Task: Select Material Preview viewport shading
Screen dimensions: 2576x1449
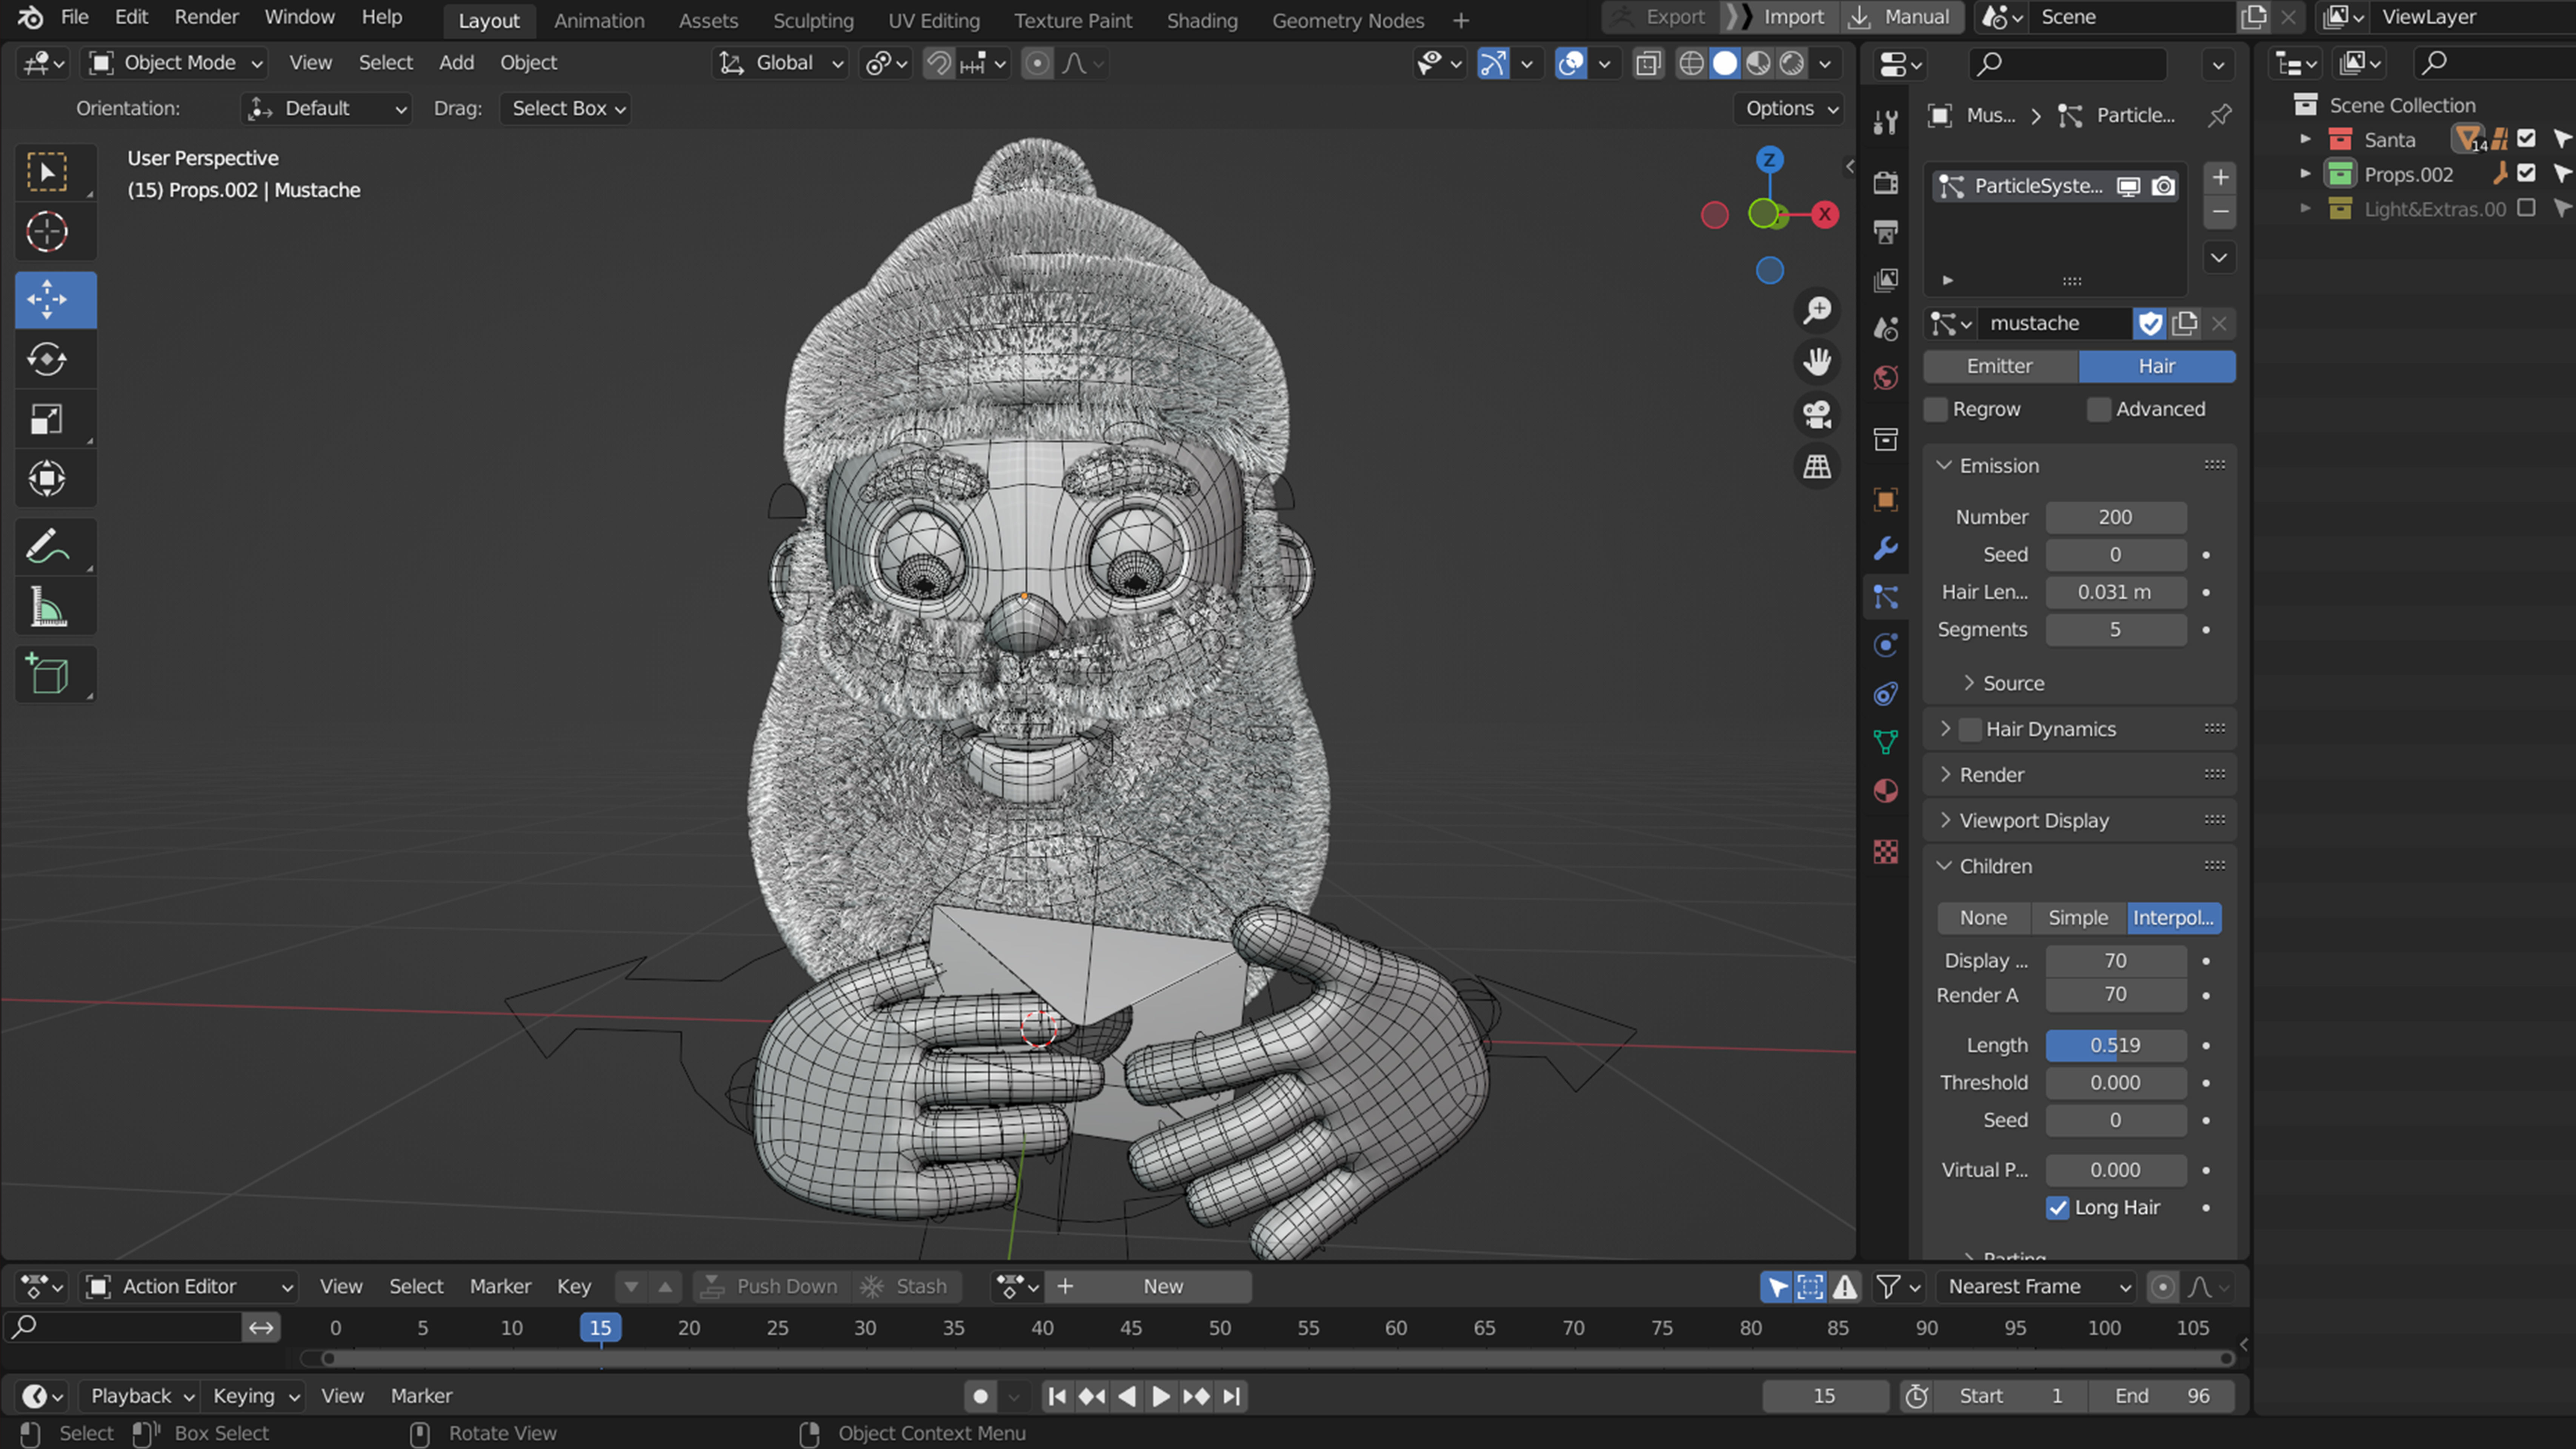Action: pos(1758,64)
